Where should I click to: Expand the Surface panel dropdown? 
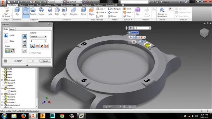click(128, 20)
